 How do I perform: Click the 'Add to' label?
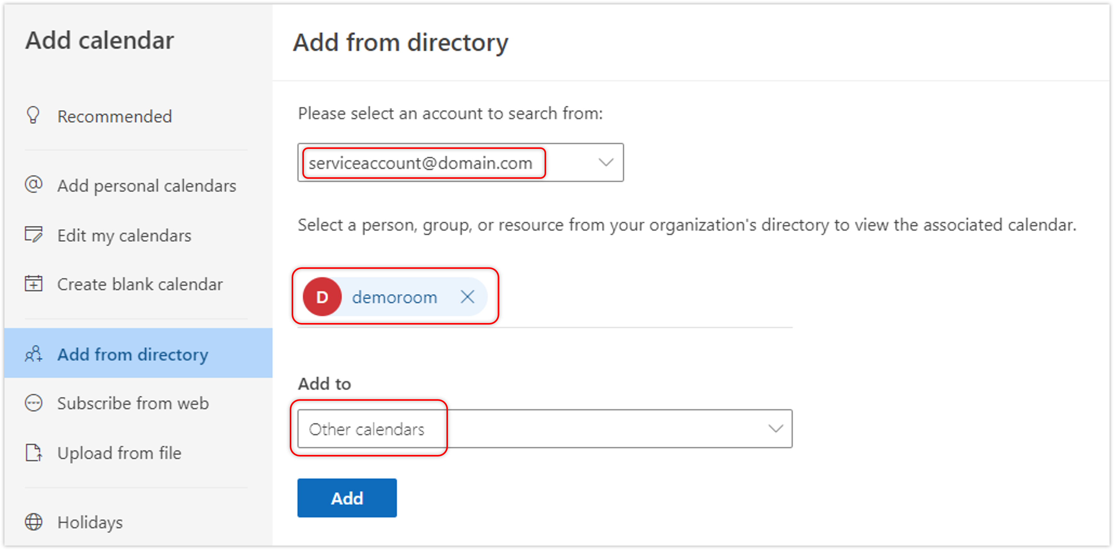324,383
